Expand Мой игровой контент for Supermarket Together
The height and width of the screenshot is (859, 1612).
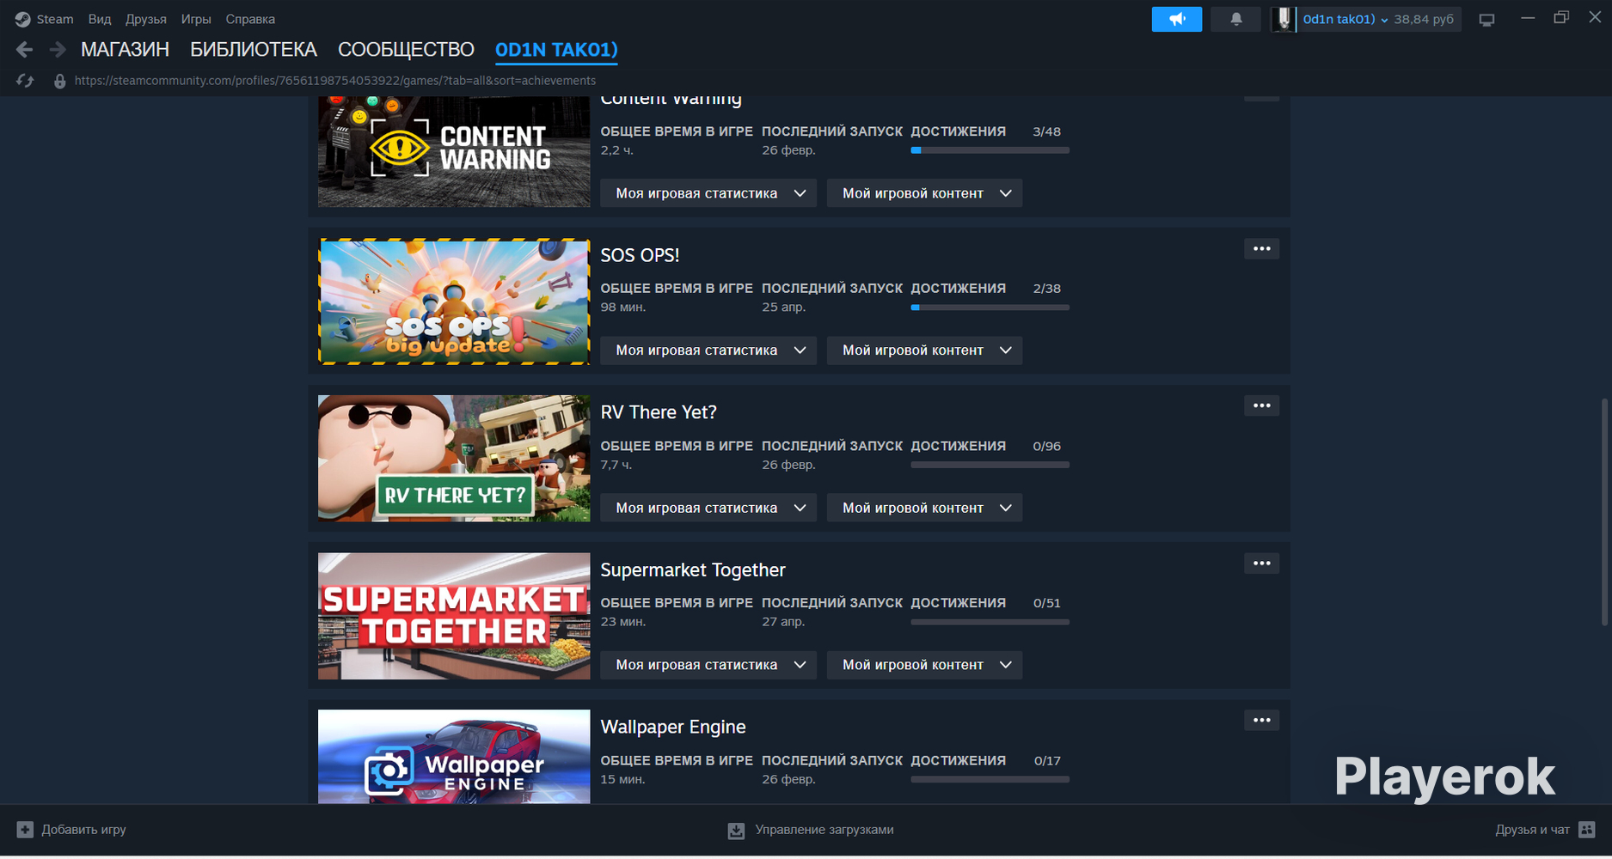tap(924, 665)
